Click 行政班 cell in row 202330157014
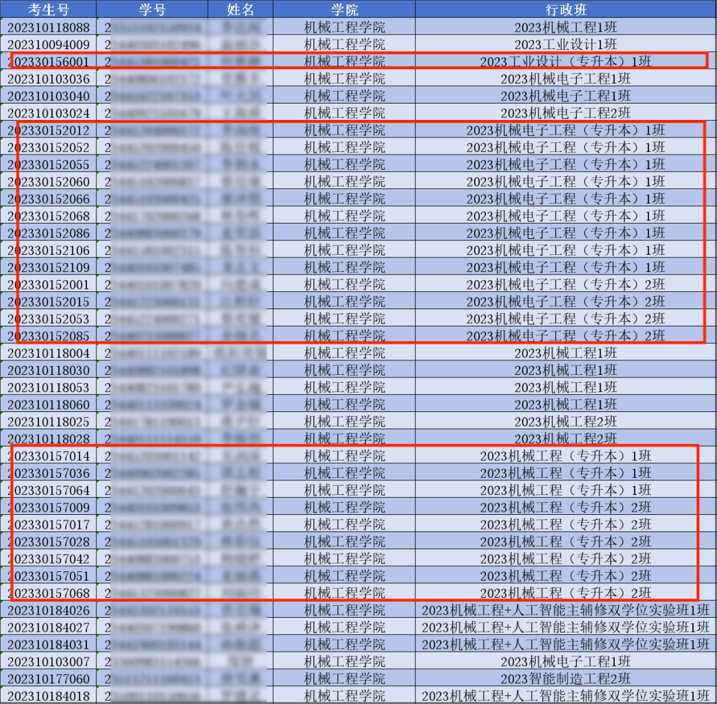The width and height of the screenshot is (717, 704). coord(566,456)
